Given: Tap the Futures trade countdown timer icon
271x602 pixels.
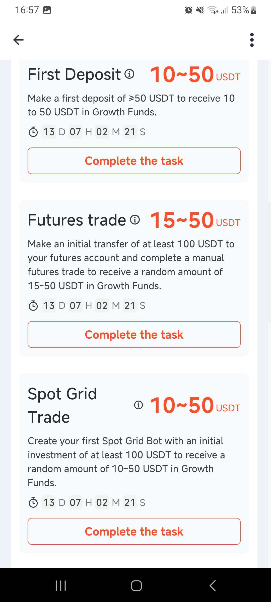Looking at the screenshot, I should (33, 306).
